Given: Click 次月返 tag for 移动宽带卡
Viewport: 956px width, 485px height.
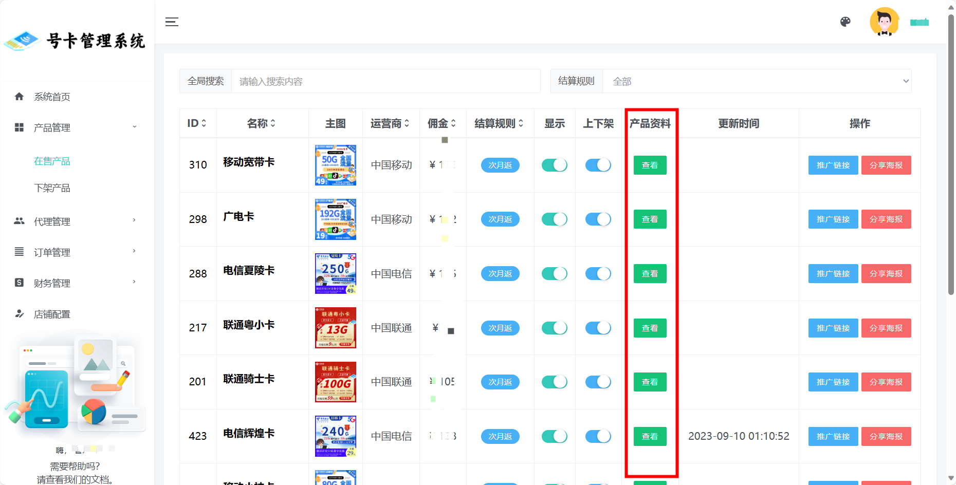Looking at the screenshot, I should (x=500, y=165).
